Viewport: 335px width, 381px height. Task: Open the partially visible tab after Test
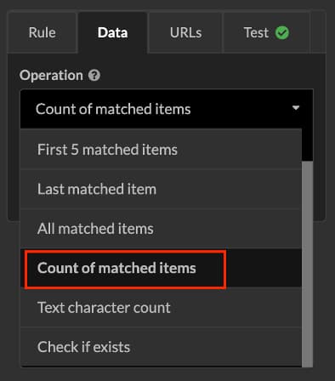pyautogui.click(x=319, y=32)
